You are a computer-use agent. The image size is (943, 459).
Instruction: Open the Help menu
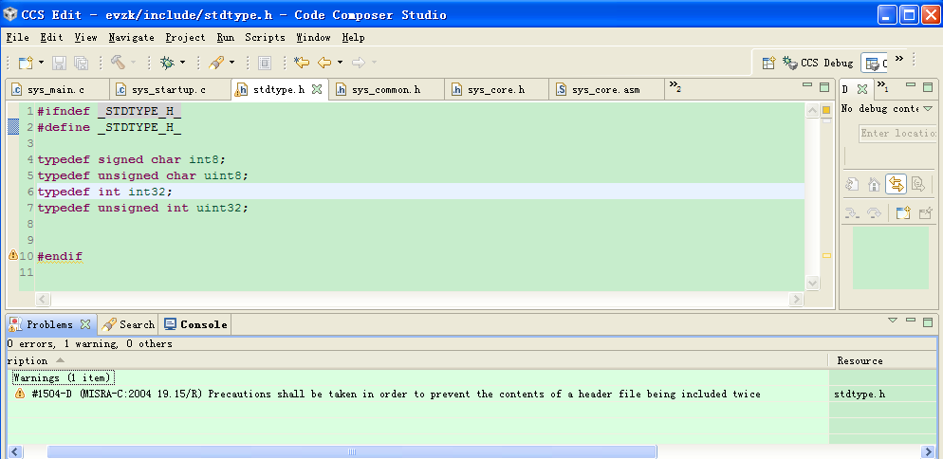354,37
